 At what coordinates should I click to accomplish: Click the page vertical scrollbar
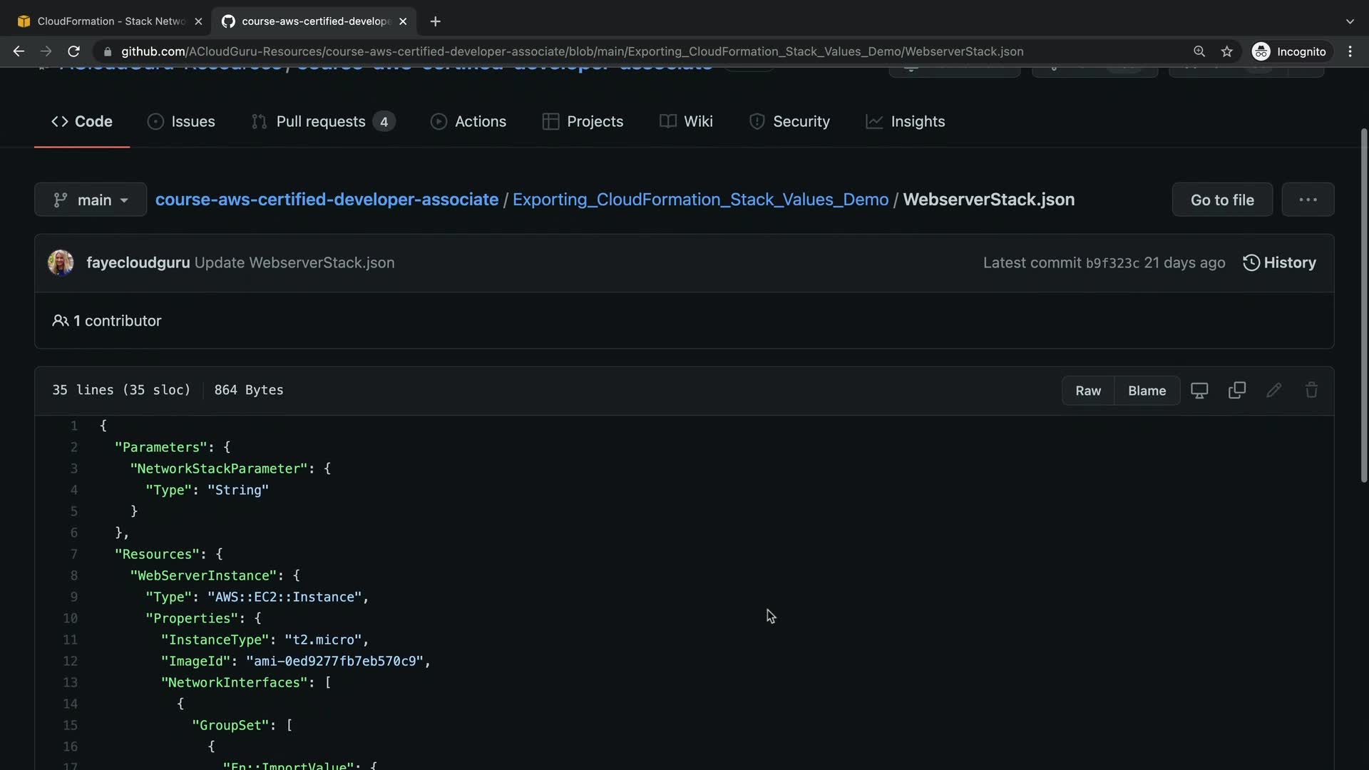(1364, 307)
